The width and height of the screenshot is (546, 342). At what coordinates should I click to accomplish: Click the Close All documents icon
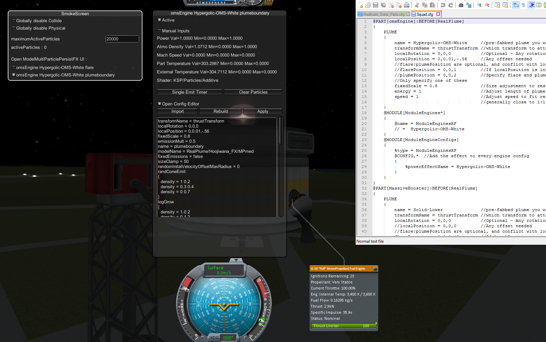coord(399,5)
